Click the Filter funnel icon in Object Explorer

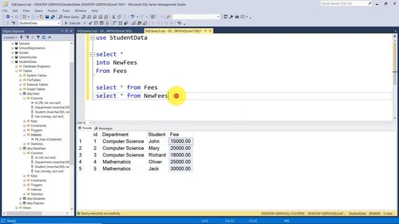(38, 37)
